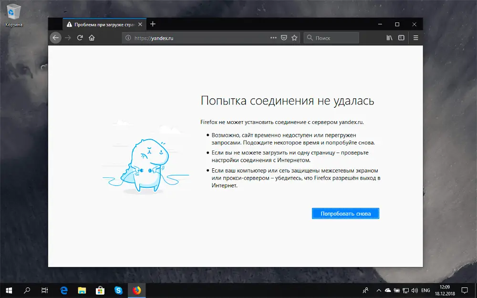Click the Firefox back arrow button

(56, 38)
